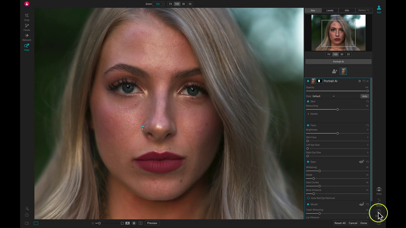
Task: Click the Print icon
Action: 379,191
